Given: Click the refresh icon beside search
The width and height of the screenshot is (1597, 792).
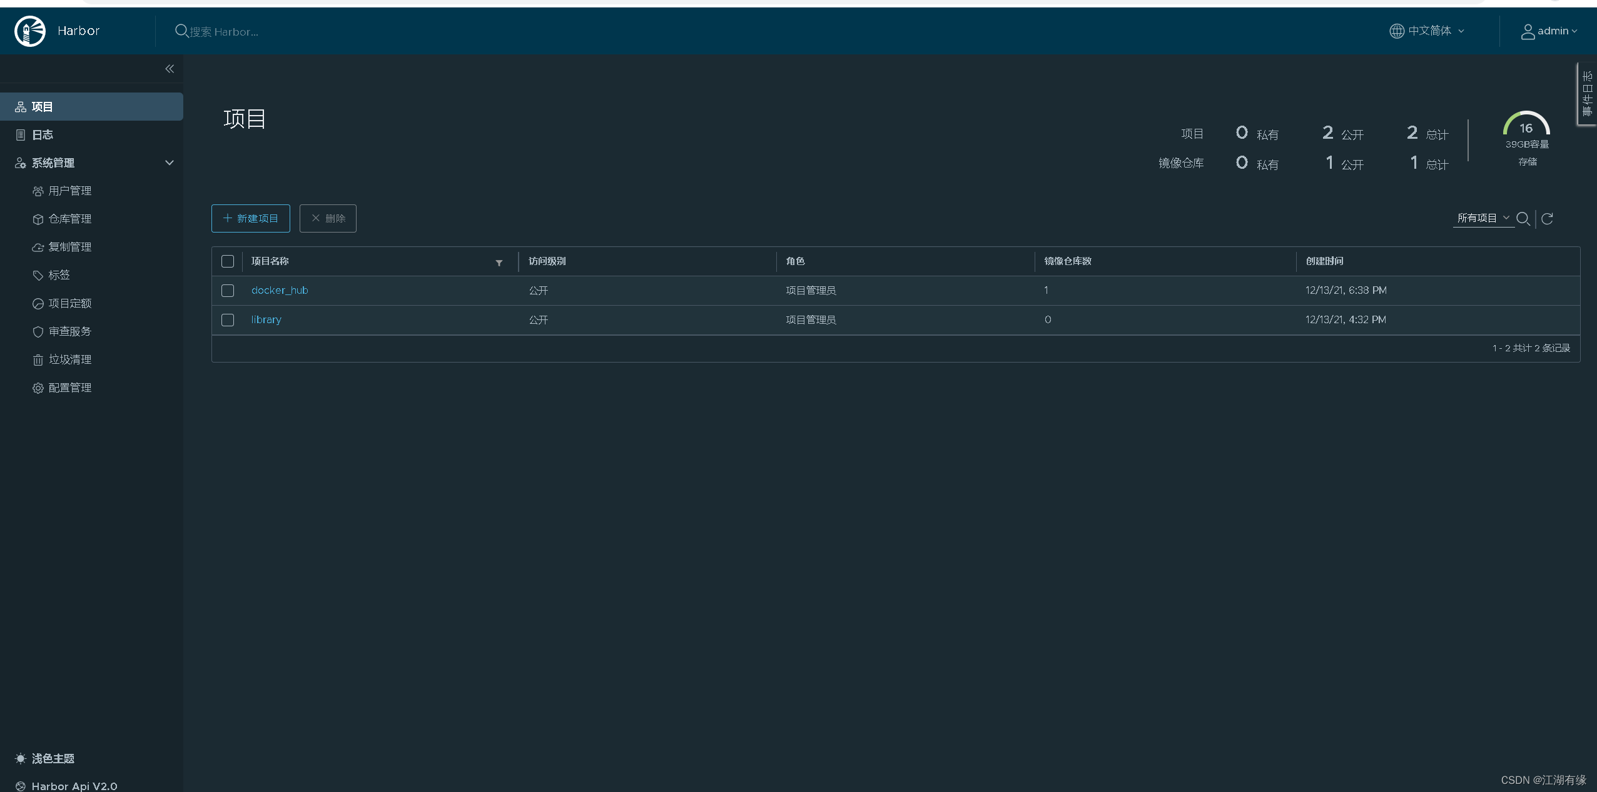Looking at the screenshot, I should 1547,219.
